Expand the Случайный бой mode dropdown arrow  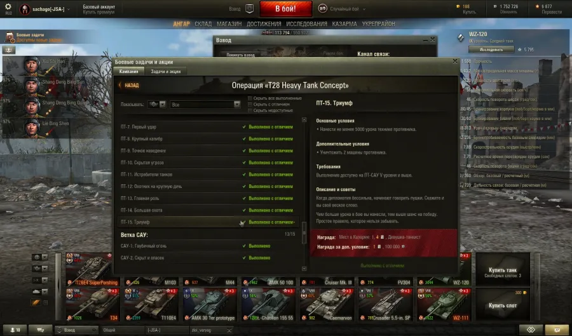tap(364, 9)
